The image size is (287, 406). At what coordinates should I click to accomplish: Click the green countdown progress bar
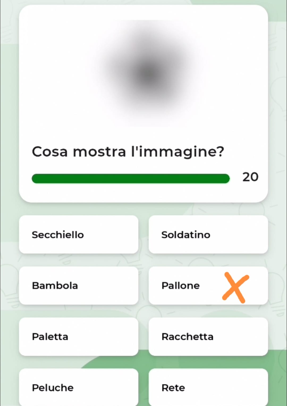point(130,179)
